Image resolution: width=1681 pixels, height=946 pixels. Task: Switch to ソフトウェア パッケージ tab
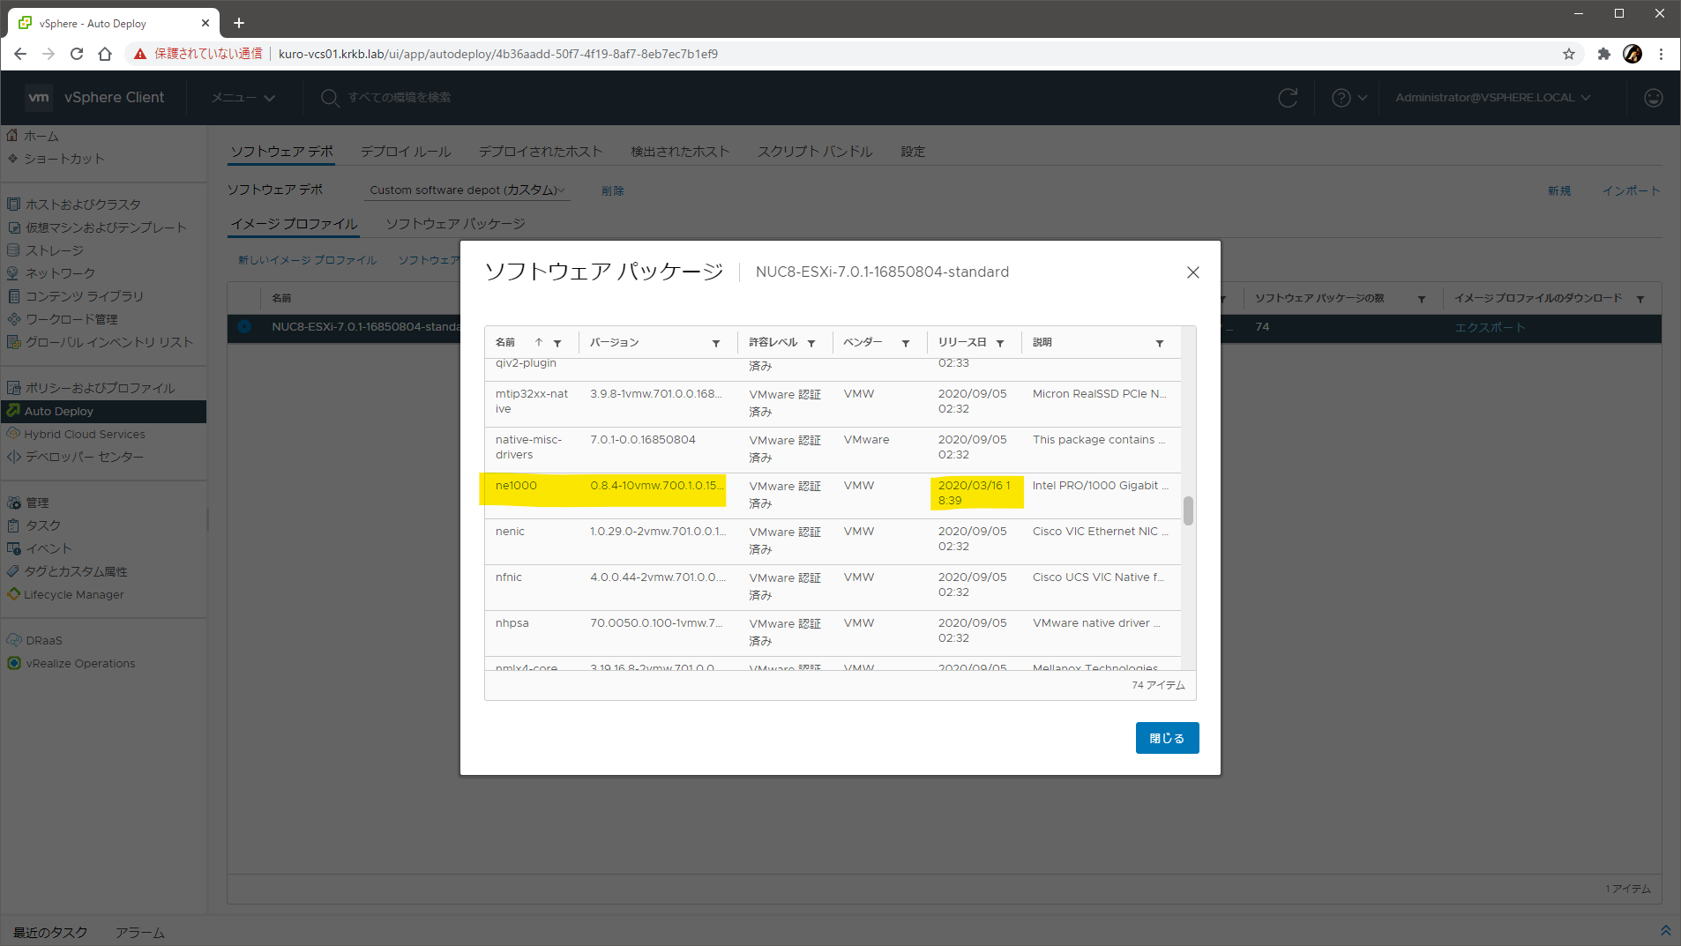click(455, 224)
